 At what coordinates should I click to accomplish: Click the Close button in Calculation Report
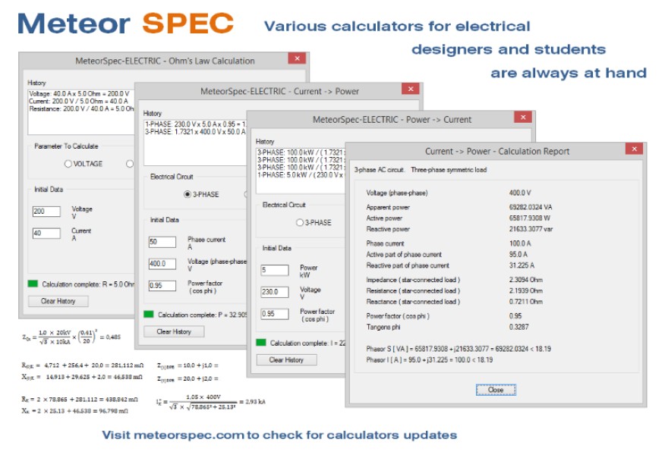pos(496,390)
